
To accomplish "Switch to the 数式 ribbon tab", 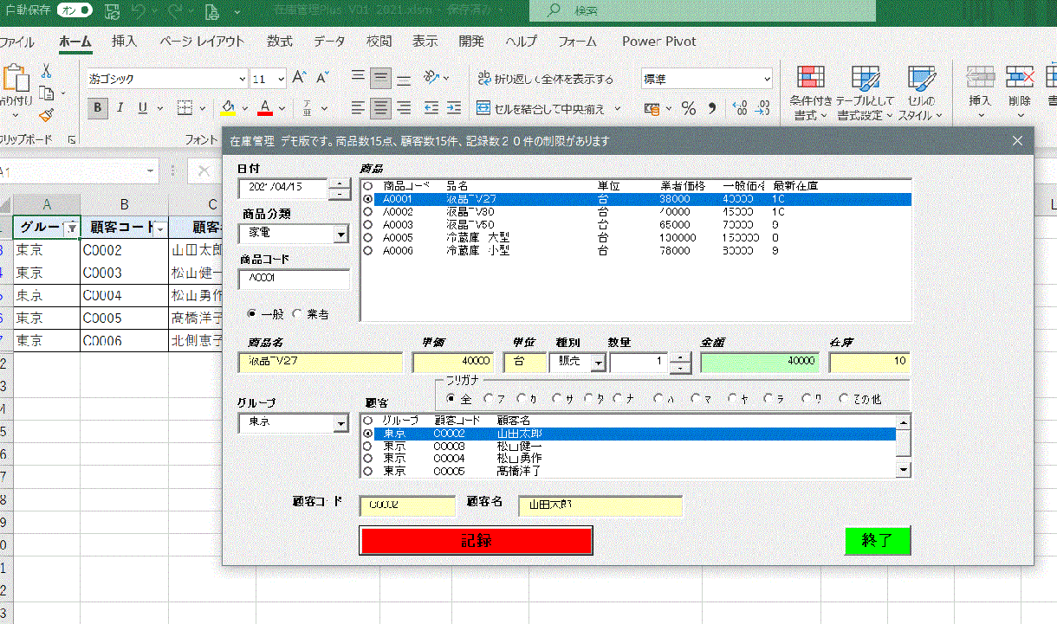I will (279, 42).
